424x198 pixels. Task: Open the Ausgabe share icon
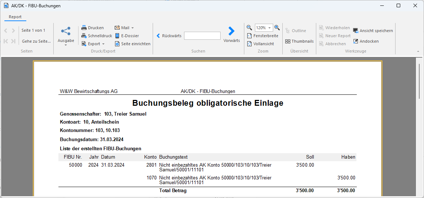click(x=66, y=31)
